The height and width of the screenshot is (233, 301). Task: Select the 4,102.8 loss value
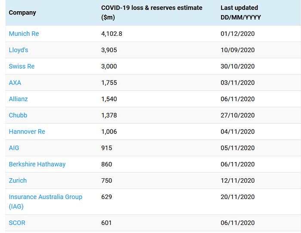coord(111,34)
